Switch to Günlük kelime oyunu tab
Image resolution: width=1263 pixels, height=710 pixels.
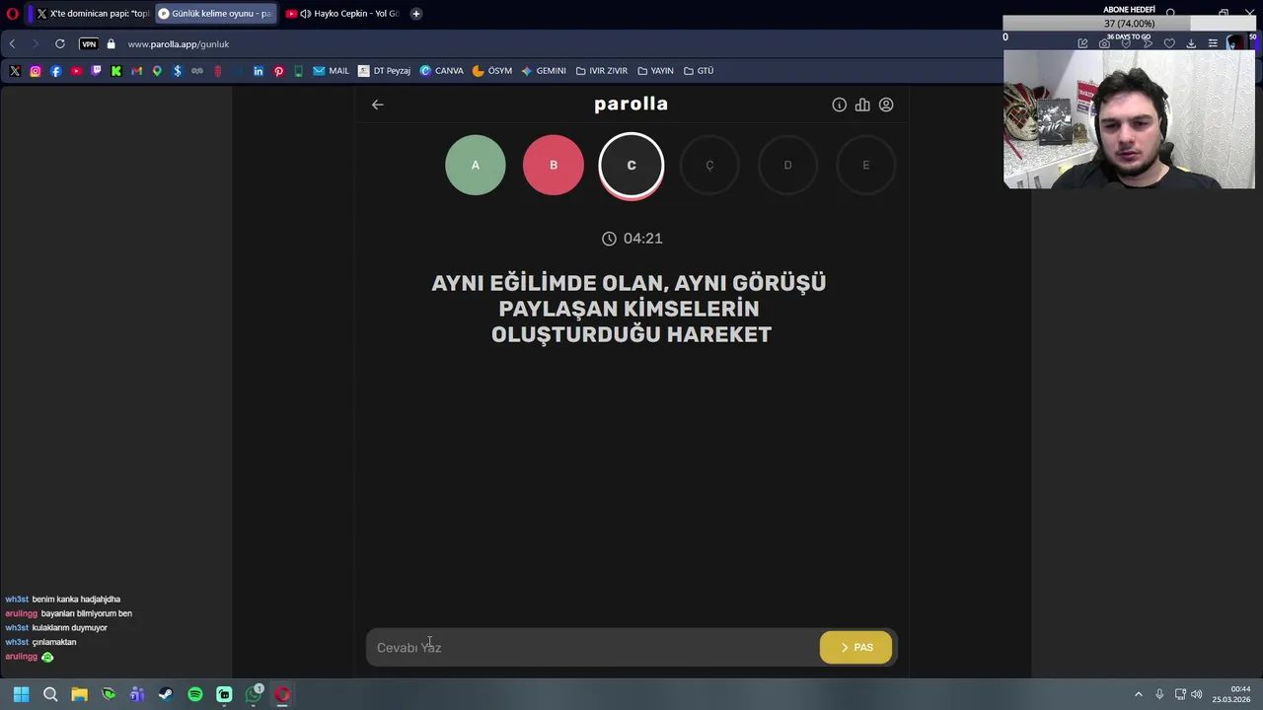214,14
